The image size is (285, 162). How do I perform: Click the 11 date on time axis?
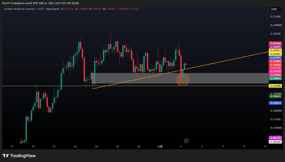(x=265, y=147)
